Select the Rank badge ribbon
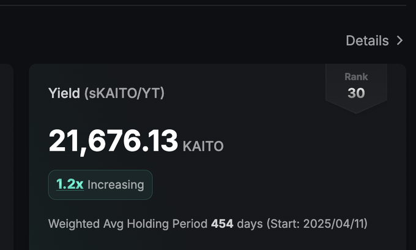 (x=356, y=88)
